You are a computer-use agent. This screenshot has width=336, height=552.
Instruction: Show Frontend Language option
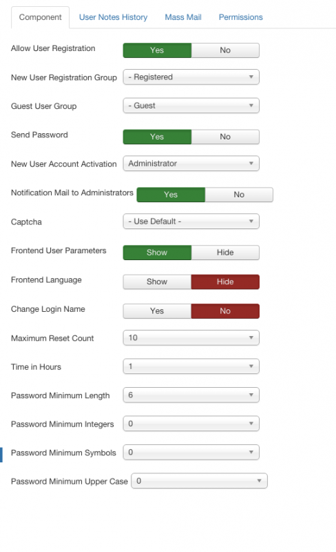point(157,282)
